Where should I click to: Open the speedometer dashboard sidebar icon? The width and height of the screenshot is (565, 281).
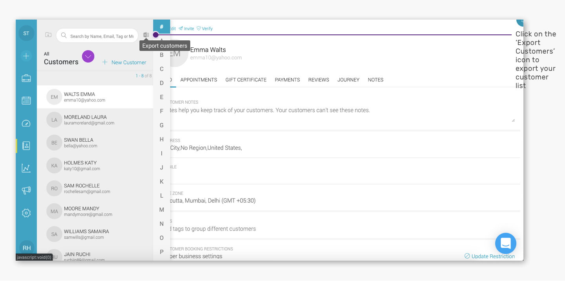(x=26, y=123)
